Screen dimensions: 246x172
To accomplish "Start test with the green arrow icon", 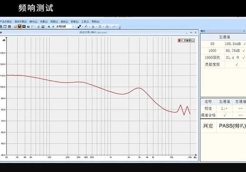I will pyautogui.click(x=49, y=27).
